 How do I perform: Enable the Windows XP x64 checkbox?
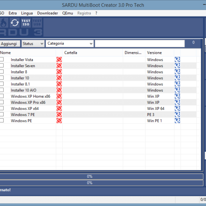pyautogui.click(x=2, y=108)
